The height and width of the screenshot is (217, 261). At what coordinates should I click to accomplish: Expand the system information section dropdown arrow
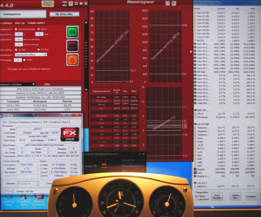pyautogui.click(x=33, y=84)
